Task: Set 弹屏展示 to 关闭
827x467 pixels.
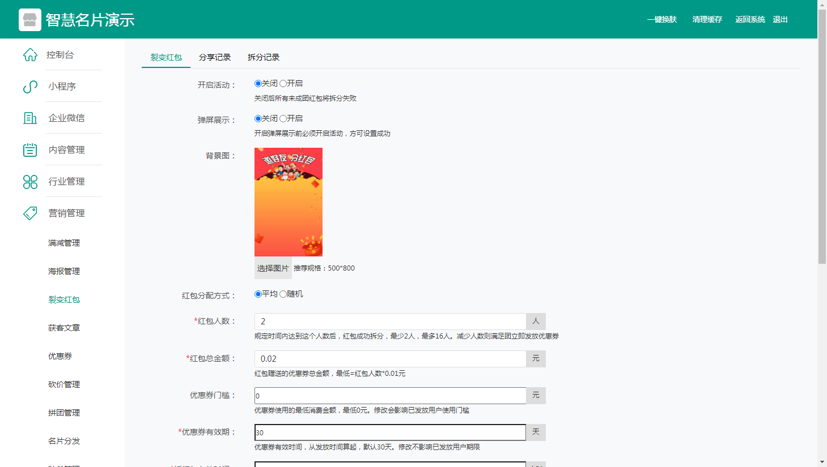Action: tap(258, 119)
